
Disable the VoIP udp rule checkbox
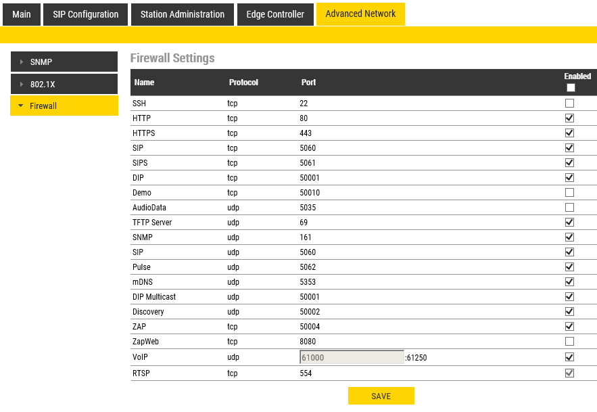click(569, 357)
